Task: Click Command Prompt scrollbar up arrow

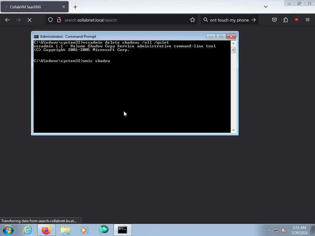Action: 233,43
